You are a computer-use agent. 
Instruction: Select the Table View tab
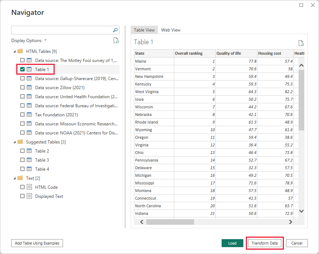pyautogui.click(x=144, y=30)
